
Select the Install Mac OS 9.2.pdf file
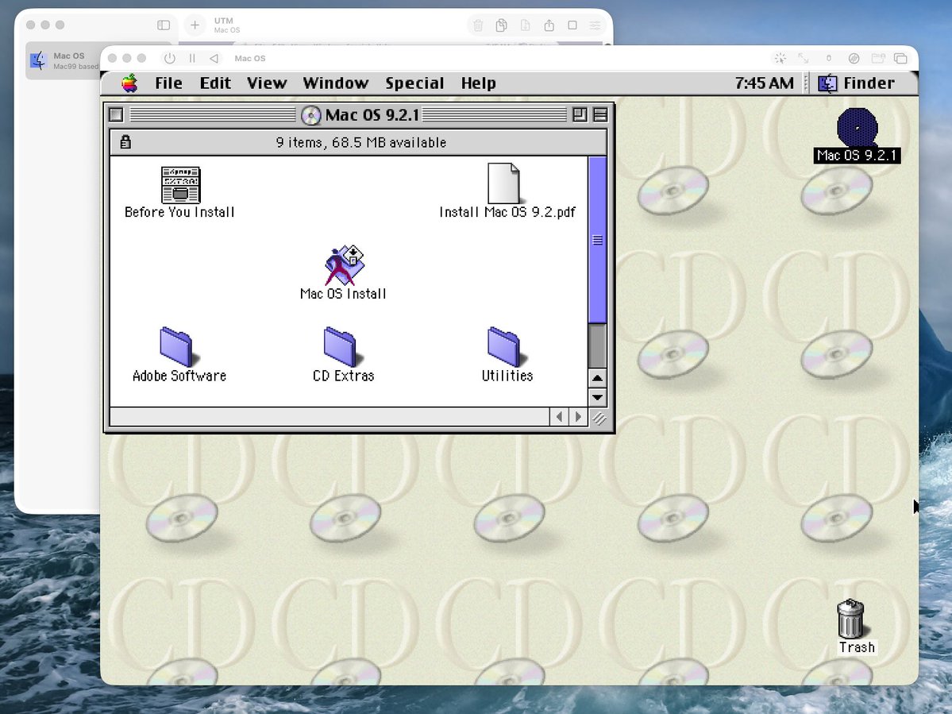click(507, 191)
